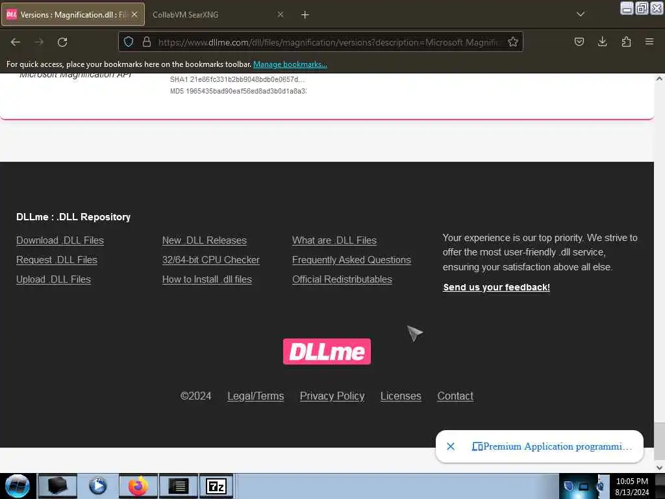Open the Contact footer link
The image size is (665, 499).
click(455, 396)
